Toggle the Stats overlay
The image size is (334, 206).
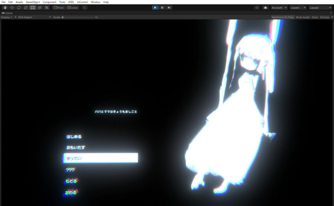(315, 17)
